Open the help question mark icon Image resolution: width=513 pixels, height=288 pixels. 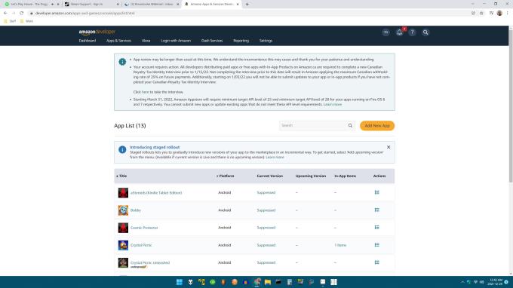coord(412,32)
